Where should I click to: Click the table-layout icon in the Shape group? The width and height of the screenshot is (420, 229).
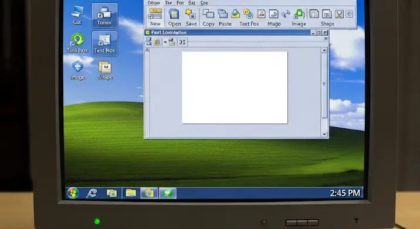[314, 14]
